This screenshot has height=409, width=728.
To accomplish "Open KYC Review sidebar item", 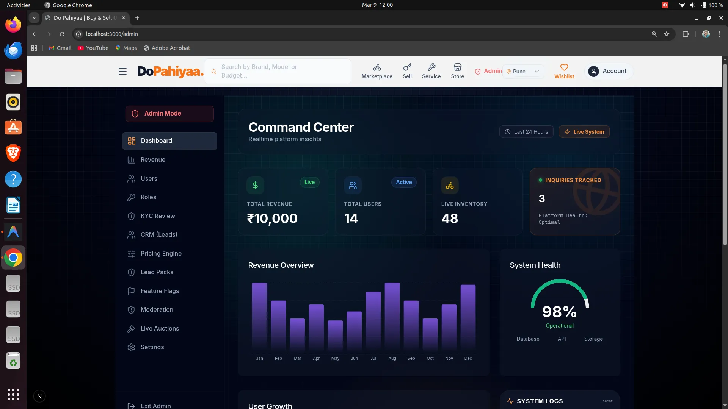I will [x=157, y=216].
